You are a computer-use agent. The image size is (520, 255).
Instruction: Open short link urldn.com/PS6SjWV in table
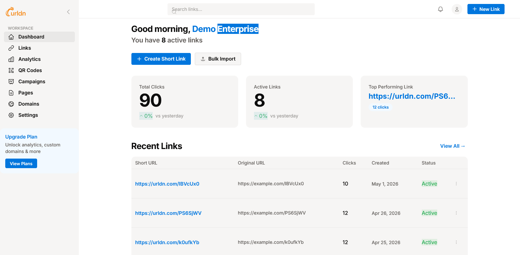click(x=168, y=213)
